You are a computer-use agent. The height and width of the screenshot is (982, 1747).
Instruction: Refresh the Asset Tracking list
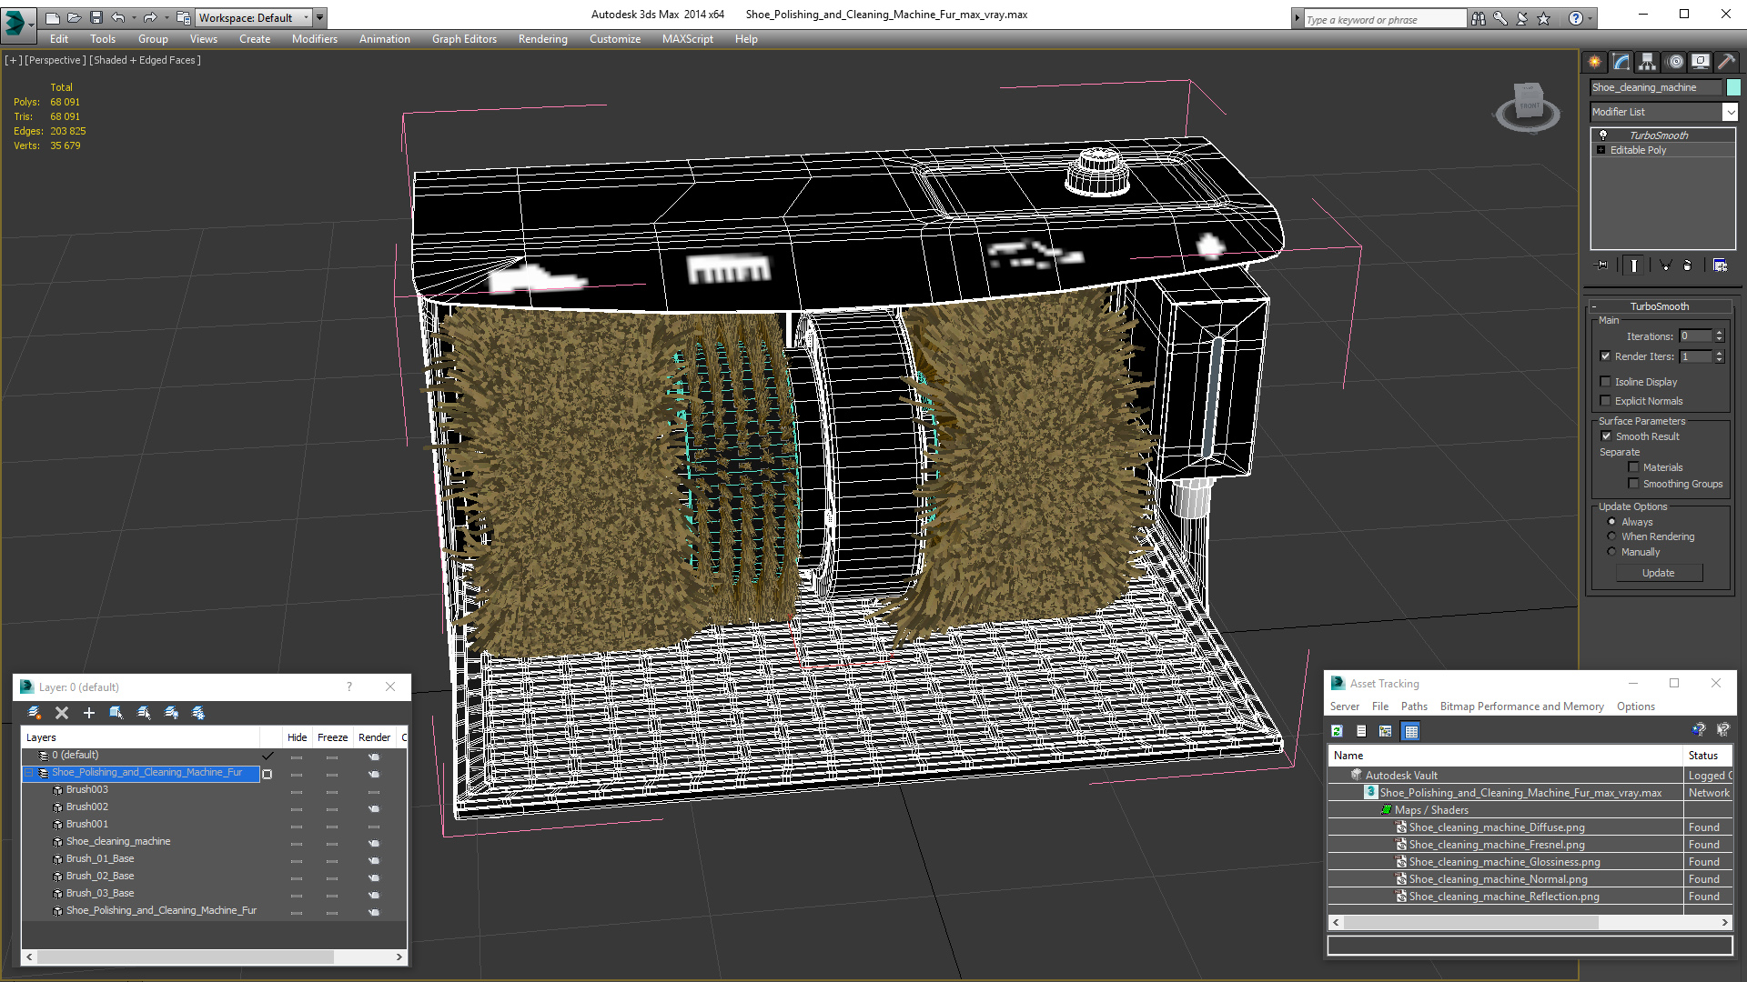coord(1337,731)
